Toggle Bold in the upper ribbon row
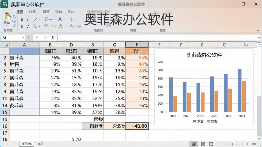Screen dimensions: 262x147 pos(22,19)
